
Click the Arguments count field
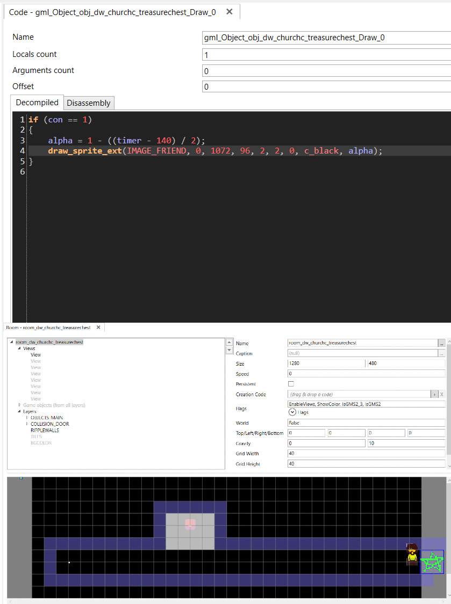click(x=326, y=71)
